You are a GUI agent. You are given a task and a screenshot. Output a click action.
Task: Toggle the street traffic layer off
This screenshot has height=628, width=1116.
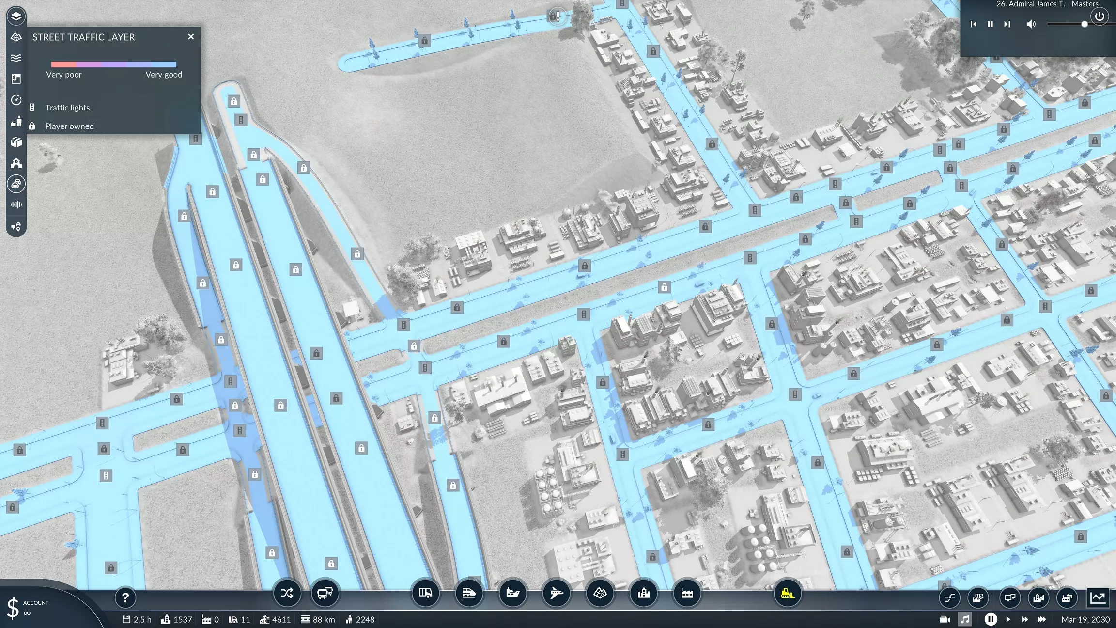[x=16, y=184]
